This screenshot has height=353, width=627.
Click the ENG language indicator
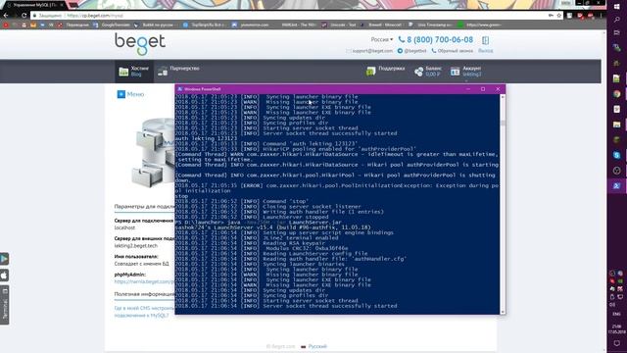616,314
